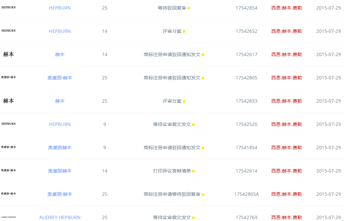
Task: Click the yellow status dot beside 等待驳回复审 in row 17542854
Action: click(189, 8)
